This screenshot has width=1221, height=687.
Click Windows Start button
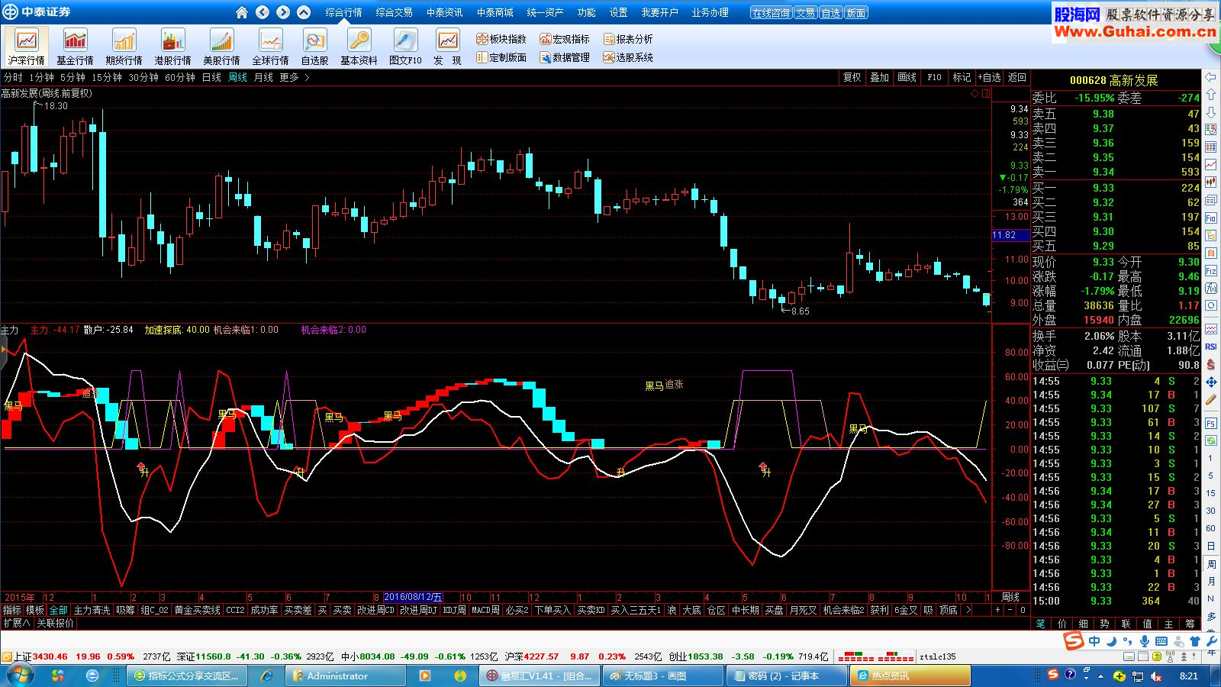pos(19,676)
